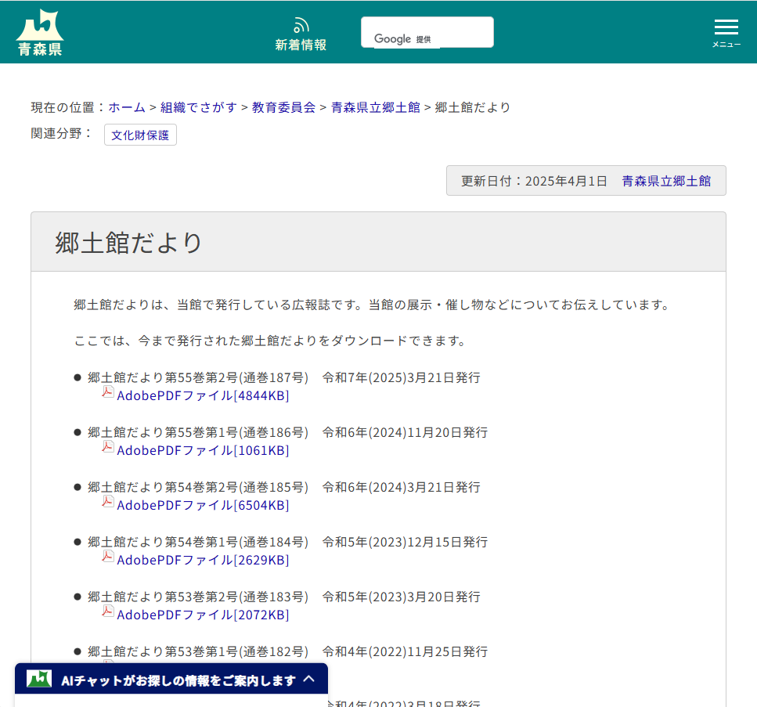The width and height of the screenshot is (757, 707).
Task: Click the PDF icon for issue 186
Action: coord(108,447)
